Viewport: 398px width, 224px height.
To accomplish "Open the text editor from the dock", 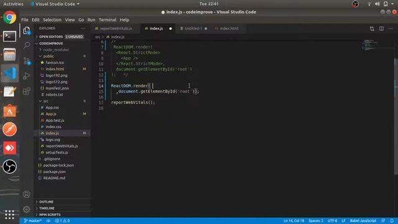I will [10, 91].
